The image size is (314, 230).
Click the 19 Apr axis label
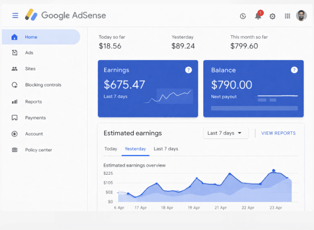click(194, 207)
